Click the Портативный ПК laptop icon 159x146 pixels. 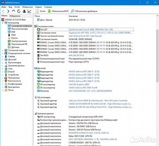(9, 44)
